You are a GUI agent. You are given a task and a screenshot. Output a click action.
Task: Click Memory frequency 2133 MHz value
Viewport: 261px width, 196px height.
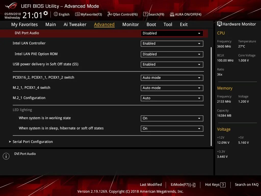coord(224,102)
